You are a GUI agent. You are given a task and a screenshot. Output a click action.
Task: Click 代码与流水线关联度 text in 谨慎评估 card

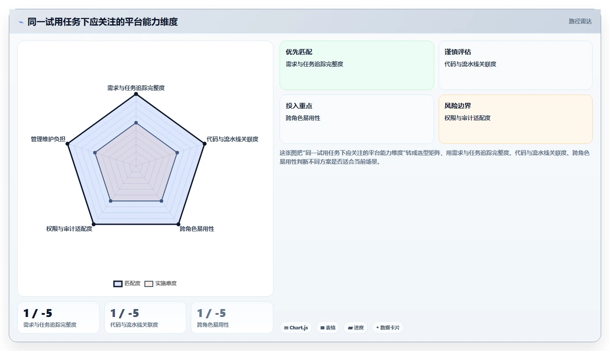tap(470, 64)
